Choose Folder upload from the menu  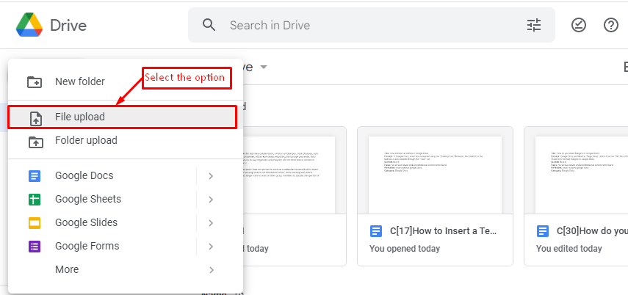(126, 140)
